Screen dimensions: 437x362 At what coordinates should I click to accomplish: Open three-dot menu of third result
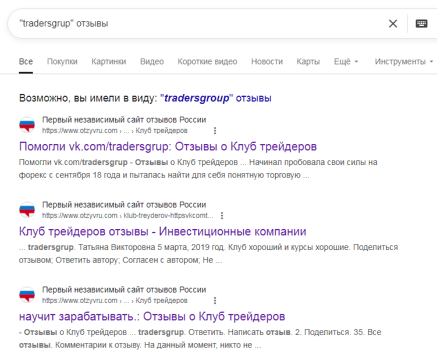[215, 301]
